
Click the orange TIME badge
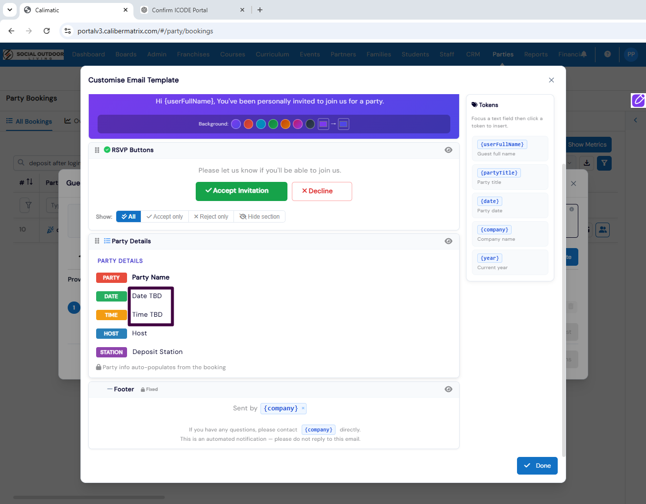pyautogui.click(x=111, y=315)
